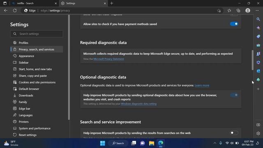Open the Favorites list icon

pyautogui.click(x=229, y=11)
